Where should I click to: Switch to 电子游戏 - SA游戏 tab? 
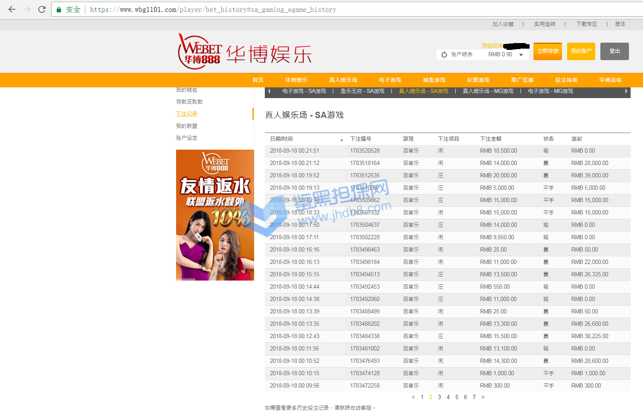[304, 91]
